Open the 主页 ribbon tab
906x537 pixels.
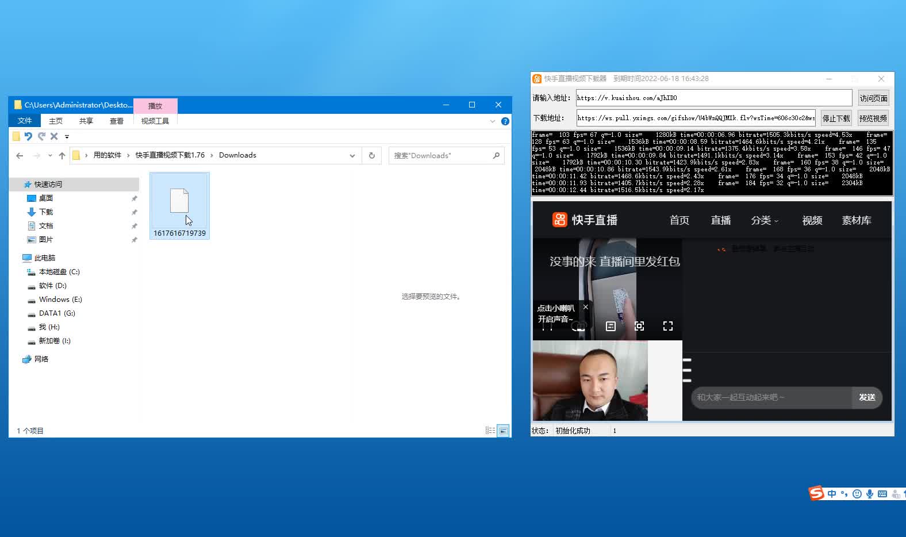56,121
